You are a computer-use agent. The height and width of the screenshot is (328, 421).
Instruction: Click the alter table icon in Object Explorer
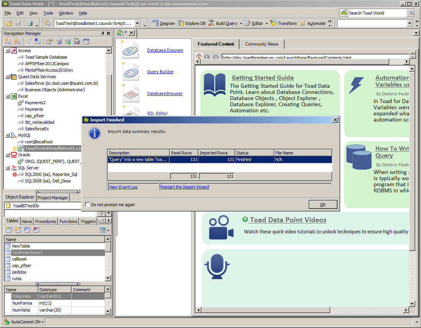(27, 230)
